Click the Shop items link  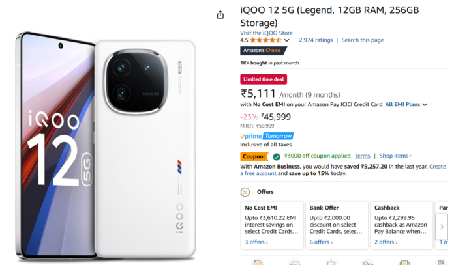(395, 156)
